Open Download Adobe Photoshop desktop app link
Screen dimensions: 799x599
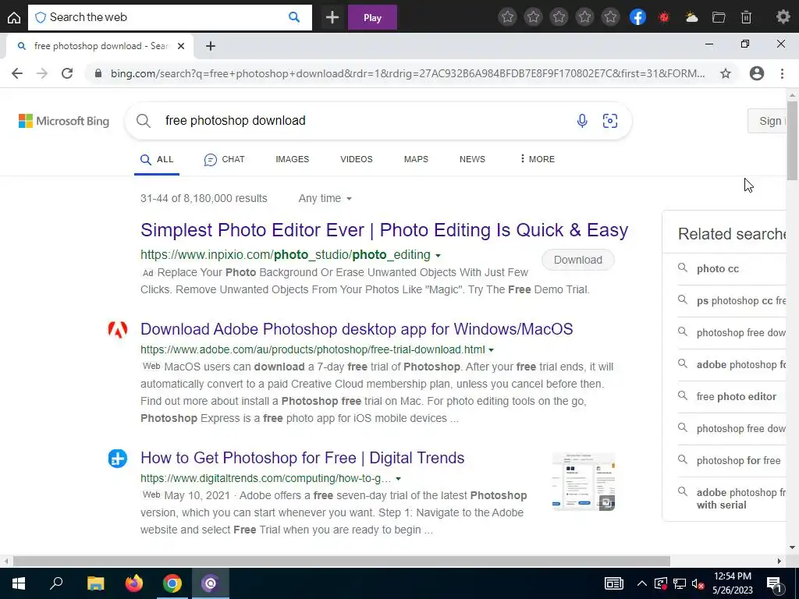[x=357, y=329]
